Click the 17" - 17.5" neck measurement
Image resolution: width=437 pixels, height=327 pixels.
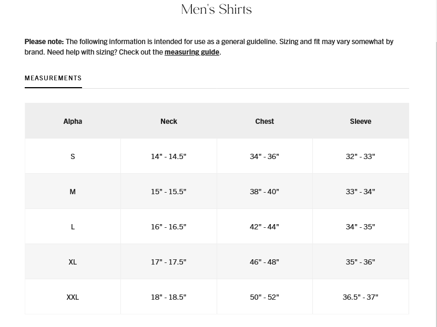(x=169, y=262)
